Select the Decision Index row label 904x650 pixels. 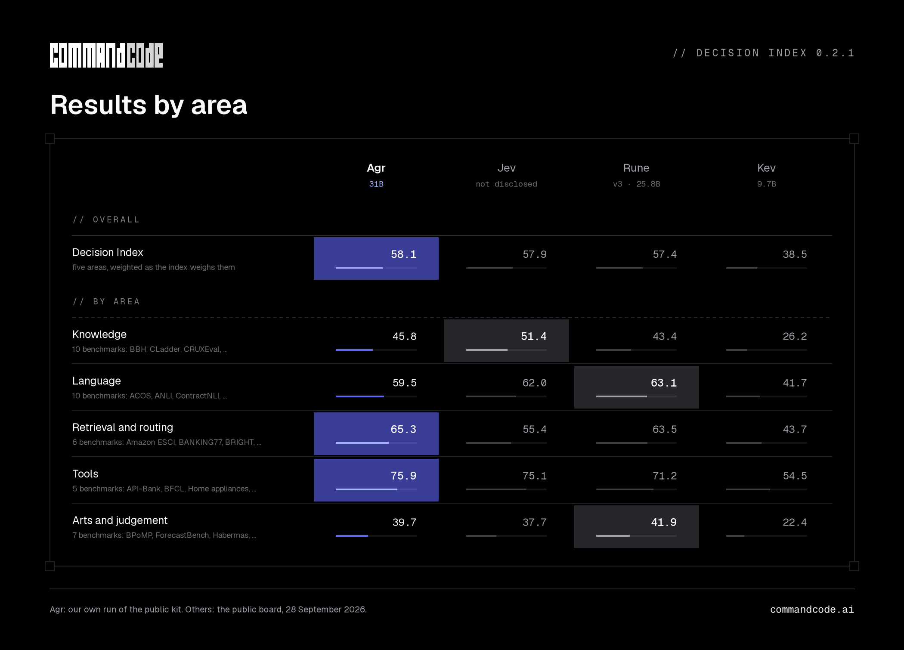pos(108,252)
